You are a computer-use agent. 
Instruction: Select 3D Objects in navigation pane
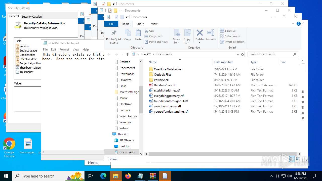127,140
